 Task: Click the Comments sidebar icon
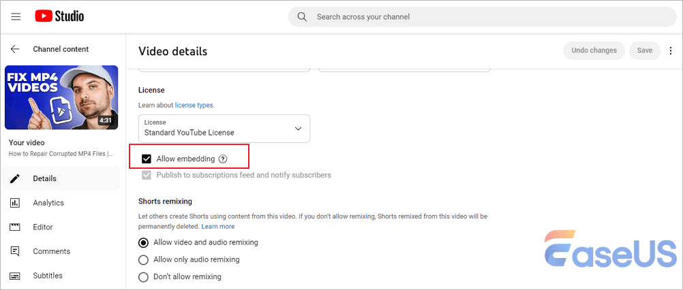[15, 252]
